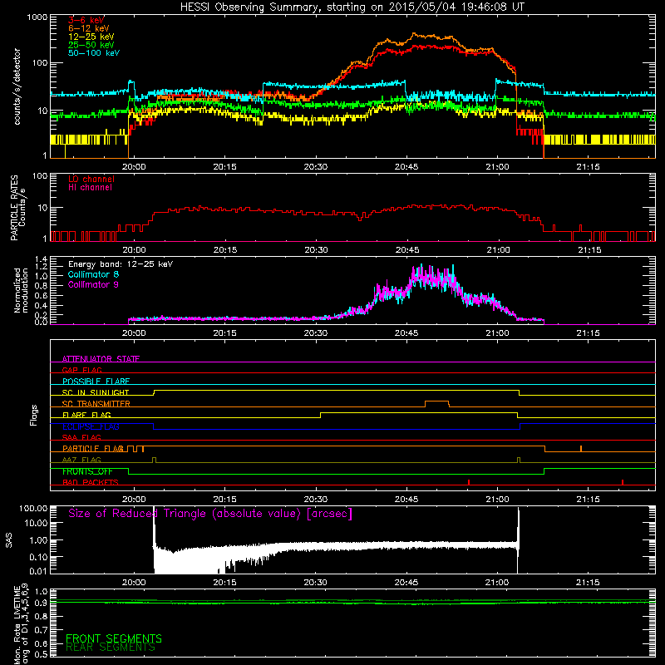Select the '12-25 keV' legend label
The width and height of the screenshot is (665, 665).
(x=91, y=37)
